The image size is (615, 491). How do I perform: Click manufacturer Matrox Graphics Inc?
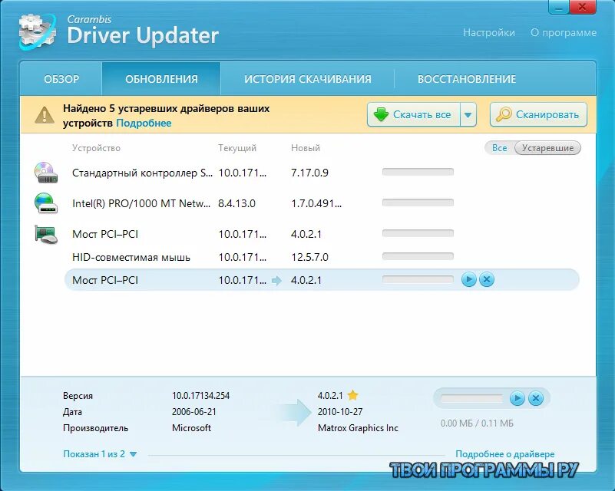tap(358, 428)
